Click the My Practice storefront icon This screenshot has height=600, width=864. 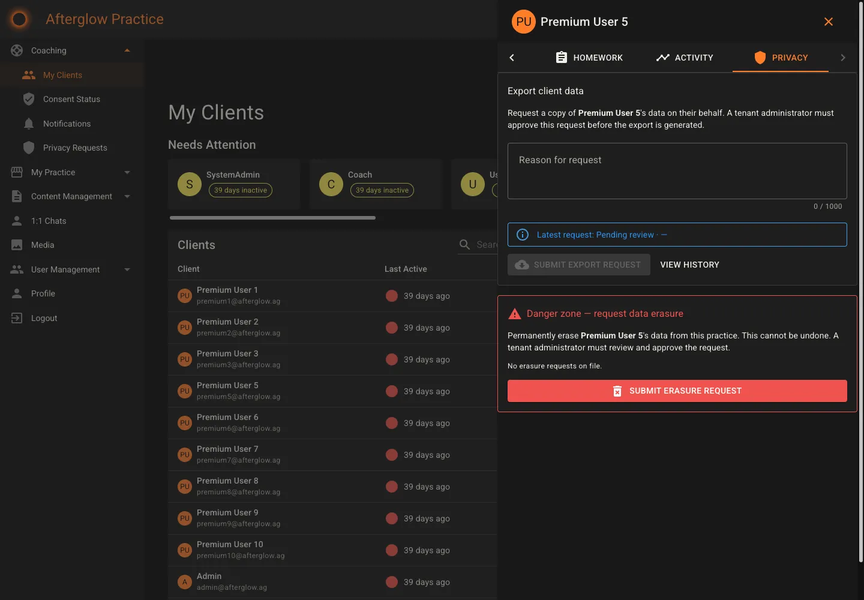tap(17, 172)
